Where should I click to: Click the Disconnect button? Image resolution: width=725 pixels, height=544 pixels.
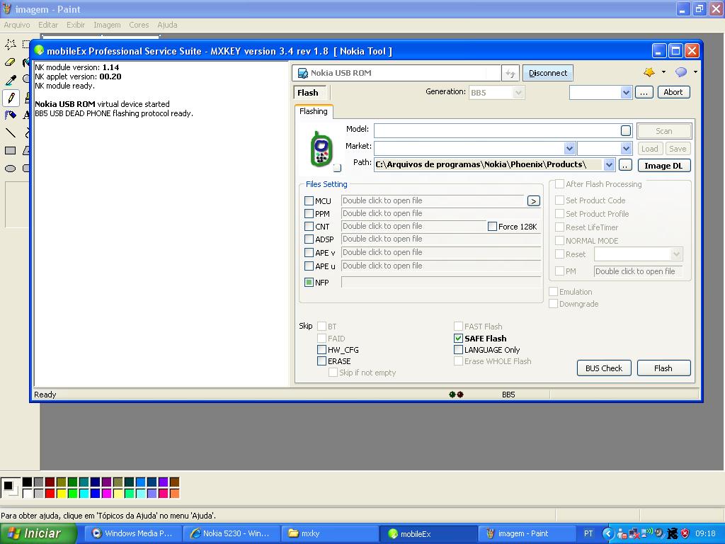tap(548, 73)
